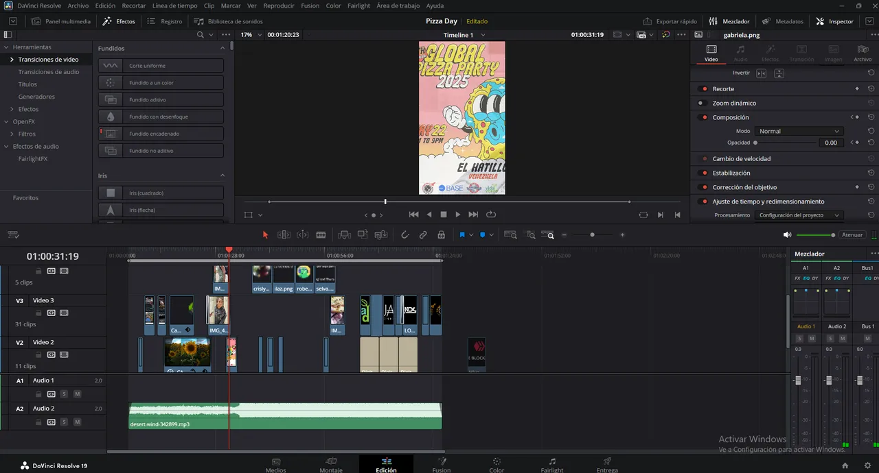Screen dimensions: 879x473
Task: Solo Audio 2 track with S button
Action: point(64,422)
